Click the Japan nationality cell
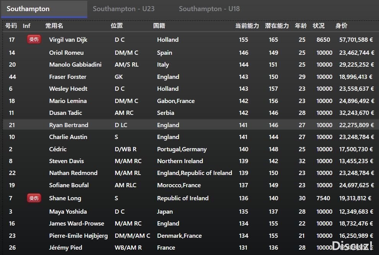Screen dimensions: 379x255 (x=165, y=212)
